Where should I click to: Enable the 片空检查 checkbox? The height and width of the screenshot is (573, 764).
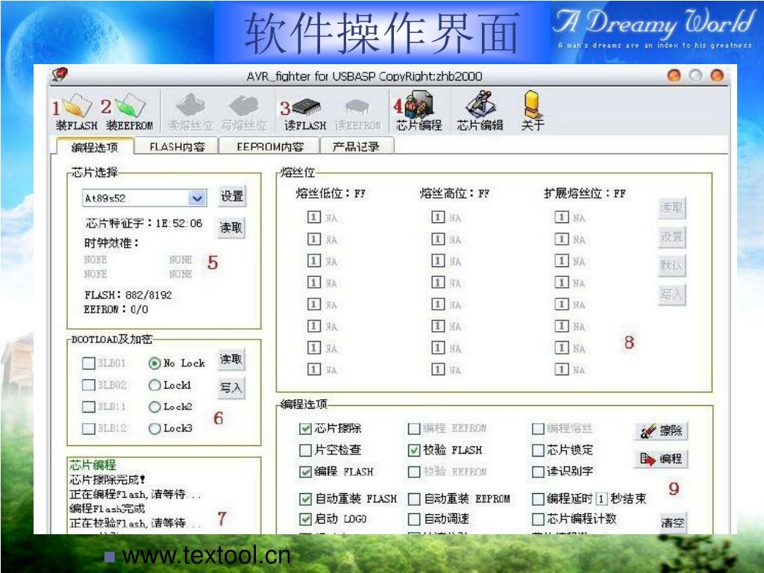pos(305,450)
